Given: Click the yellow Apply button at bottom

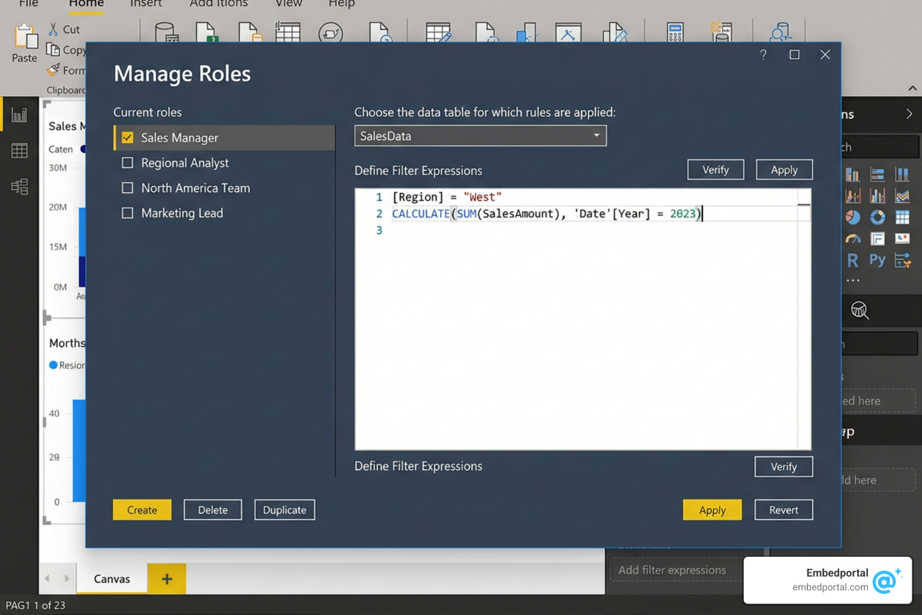Looking at the screenshot, I should pyautogui.click(x=713, y=510).
